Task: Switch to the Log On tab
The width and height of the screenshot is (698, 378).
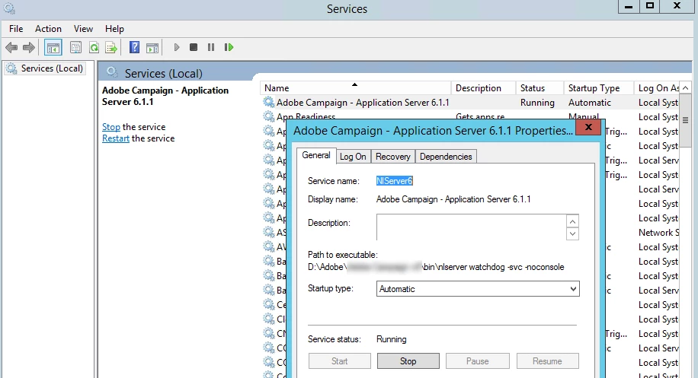Action: click(353, 157)
